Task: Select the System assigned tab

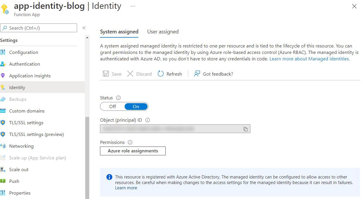Action: (119, 32)
